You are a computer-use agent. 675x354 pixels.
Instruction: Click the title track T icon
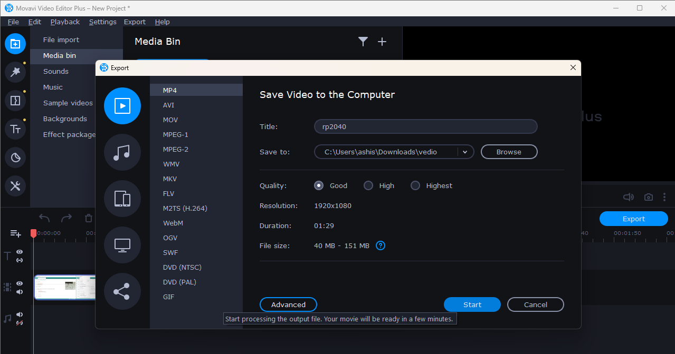(x=7, y=256)
